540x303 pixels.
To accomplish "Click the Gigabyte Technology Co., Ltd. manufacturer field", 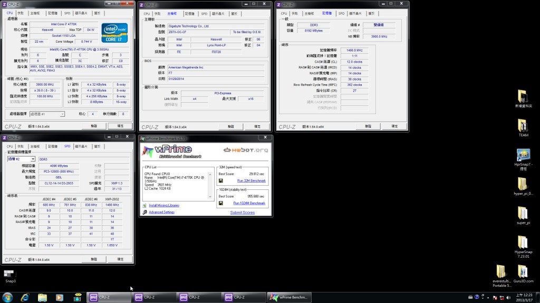I will coord(216,26).
